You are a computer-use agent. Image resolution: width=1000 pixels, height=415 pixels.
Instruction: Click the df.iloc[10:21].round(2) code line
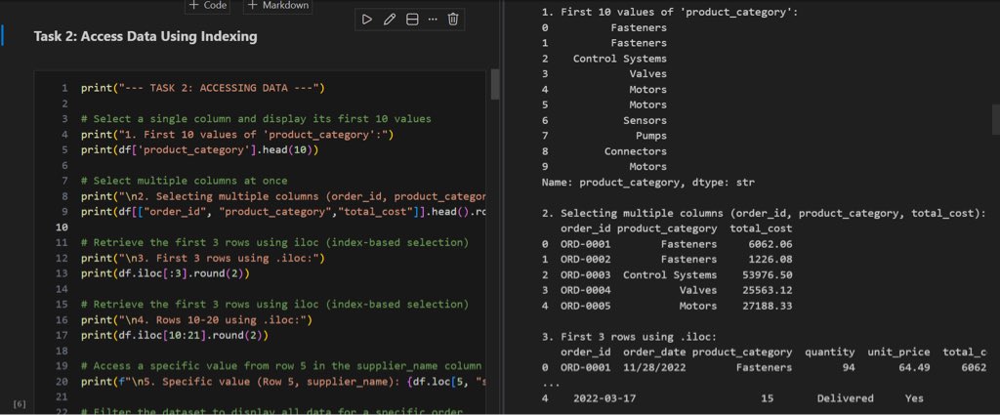[x=175, y=335]
